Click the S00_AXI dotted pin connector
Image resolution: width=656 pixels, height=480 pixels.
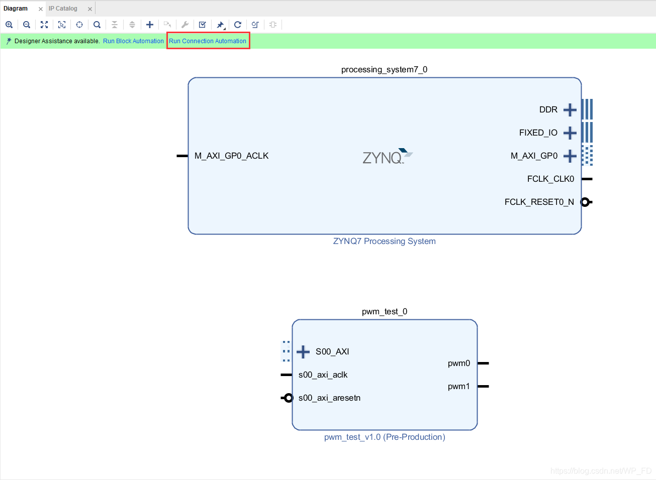point(286,351)
